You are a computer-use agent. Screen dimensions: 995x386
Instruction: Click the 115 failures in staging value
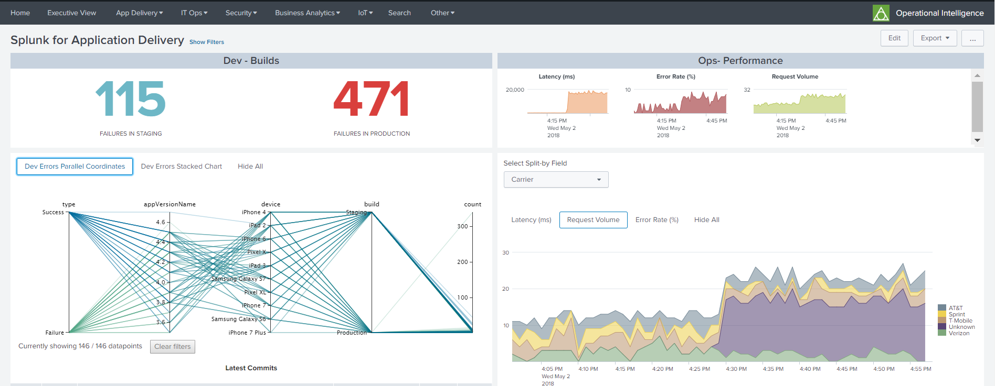tap(131, 99)
